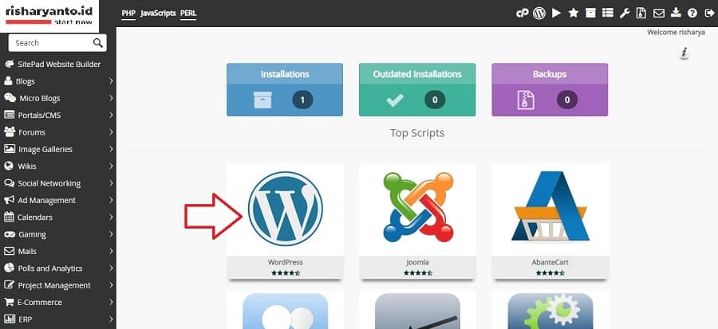Viewport: 718px width, 329px height.
Task: Open the Backups panel
Action: [550, 89]
